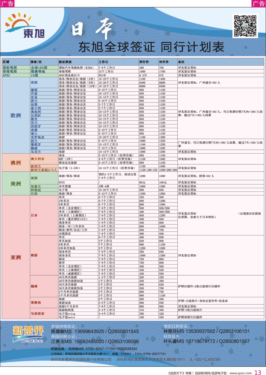Click the 质量监督 刘伟旋 phone line
This screenshot has height=375, width=266.
point(94,349)
